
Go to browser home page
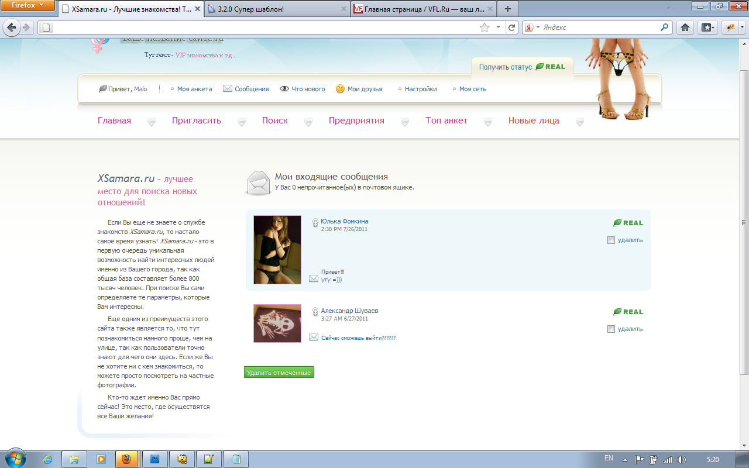click(x=685, y=27)
